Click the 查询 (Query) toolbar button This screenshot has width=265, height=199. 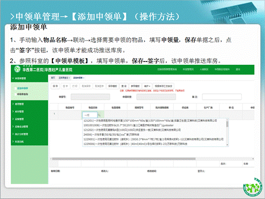pyautogui.click(x=124, y=86)
